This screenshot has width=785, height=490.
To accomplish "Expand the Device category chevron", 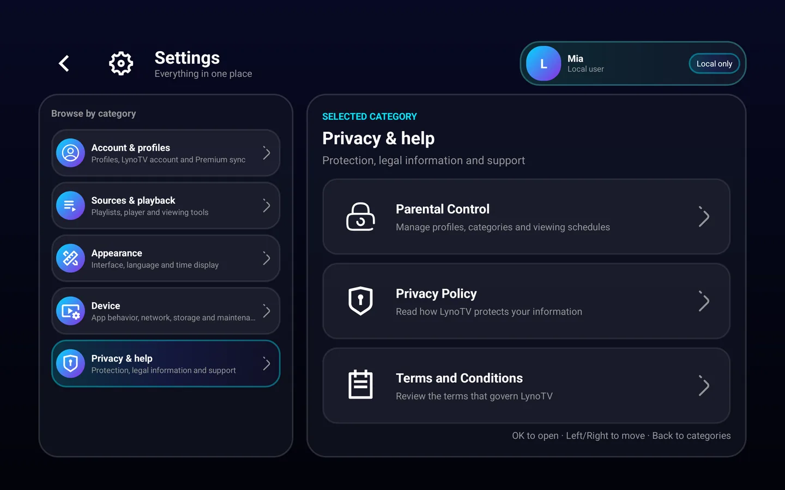I will 266,311.
